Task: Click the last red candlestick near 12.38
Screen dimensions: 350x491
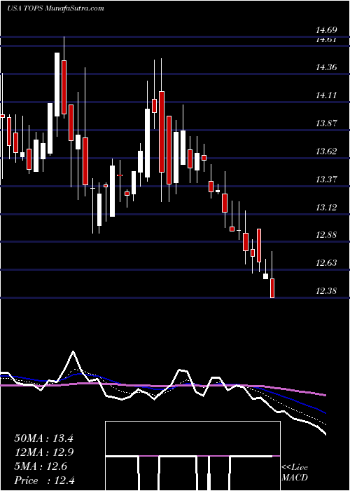Action: tap(272, 288)
